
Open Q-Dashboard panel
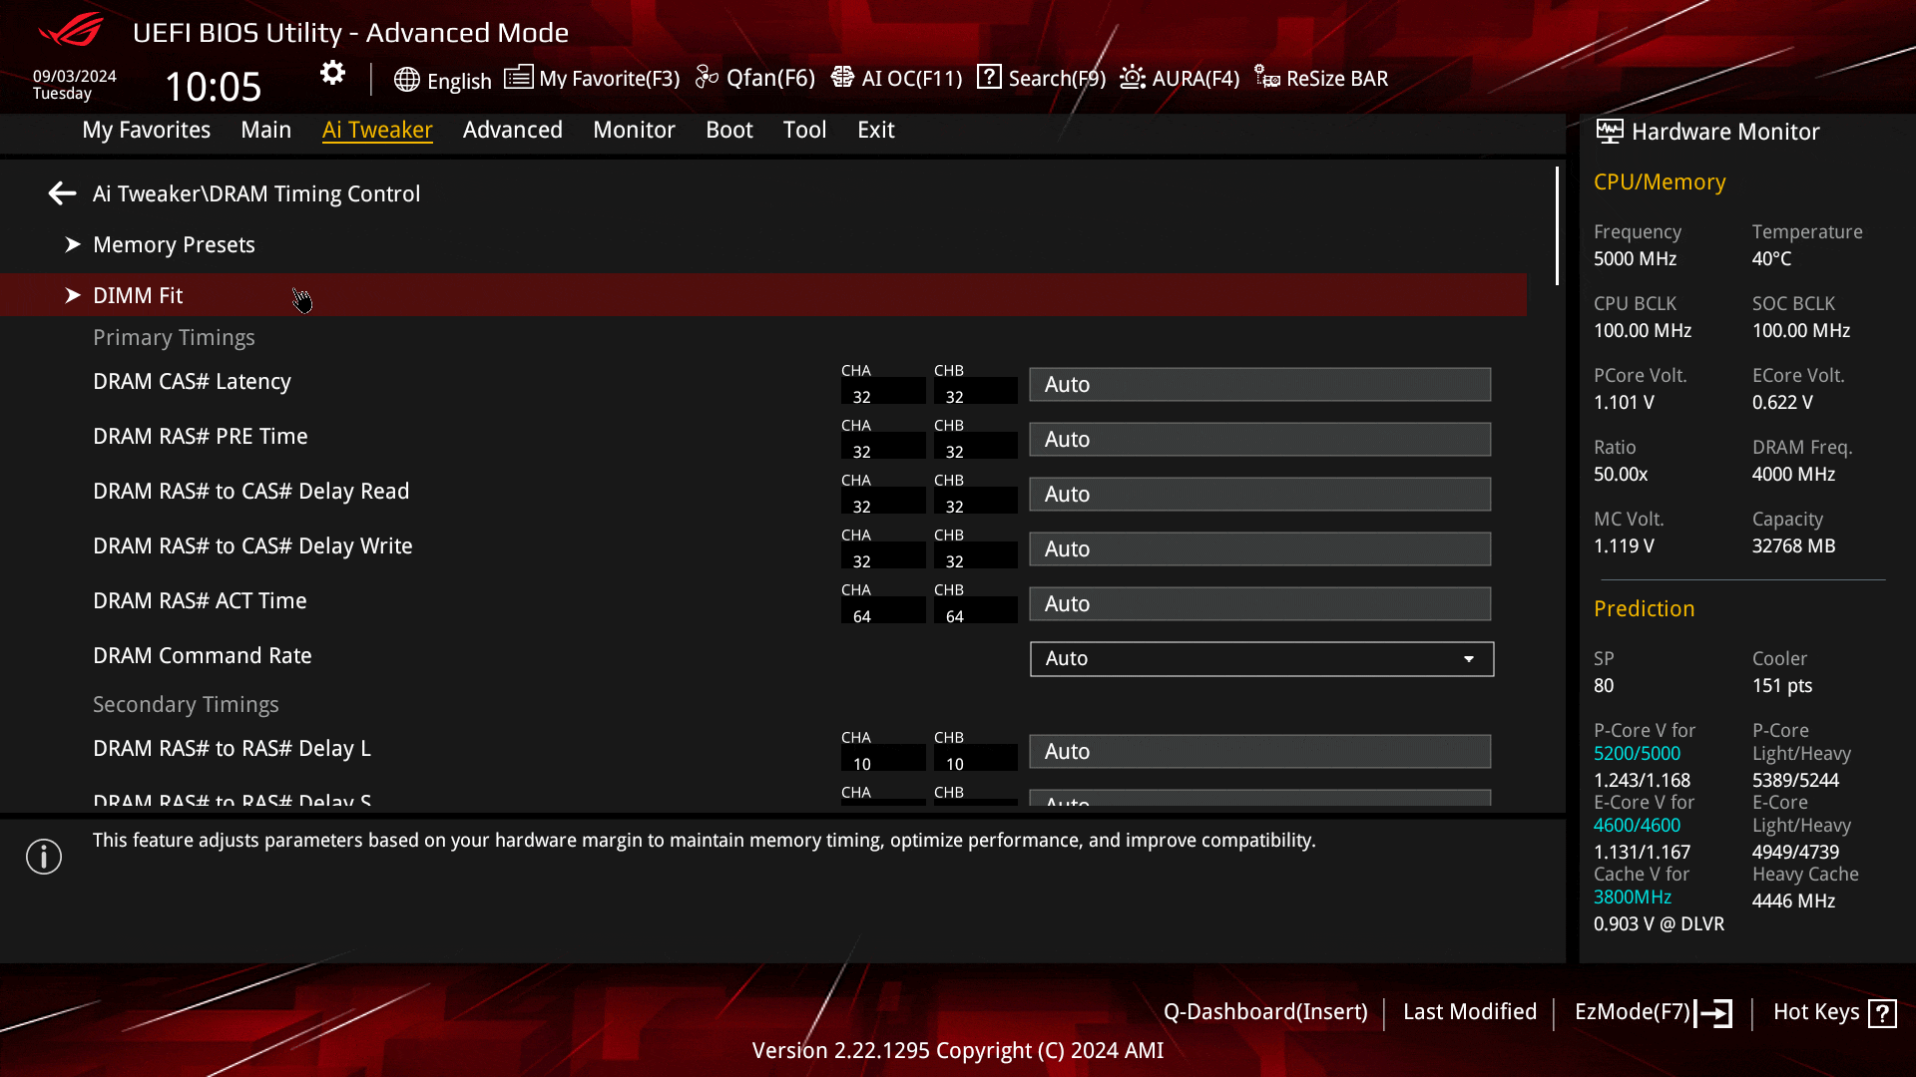1264,1011
